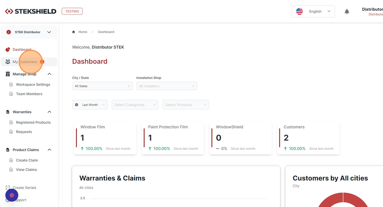Click the Requests document icon
This screenshot has width=383, height=207.
[11, 132]
